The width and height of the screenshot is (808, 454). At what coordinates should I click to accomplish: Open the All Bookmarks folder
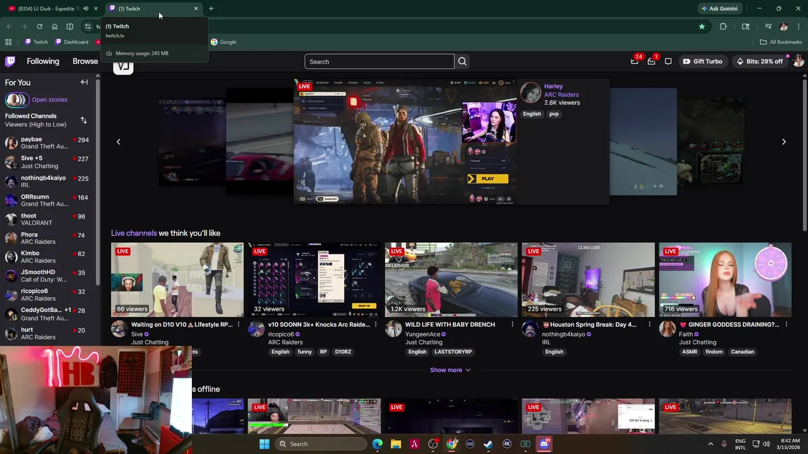[781, 42]
